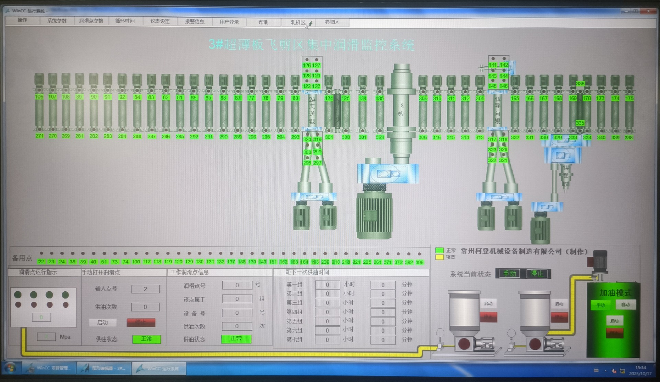This screenshot has width=660, height=382.
Task: Select lubrication point 336
Action: click(x=580, y=83)
